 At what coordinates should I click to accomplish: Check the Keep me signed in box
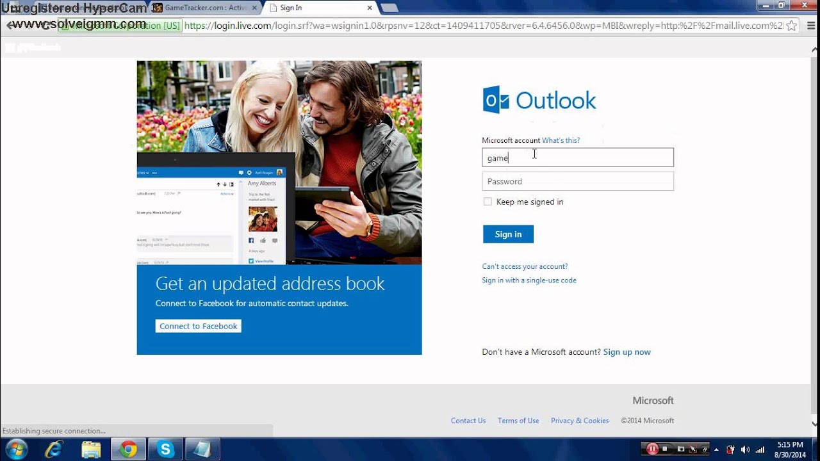pyautogui.click(x=488, y=201)
